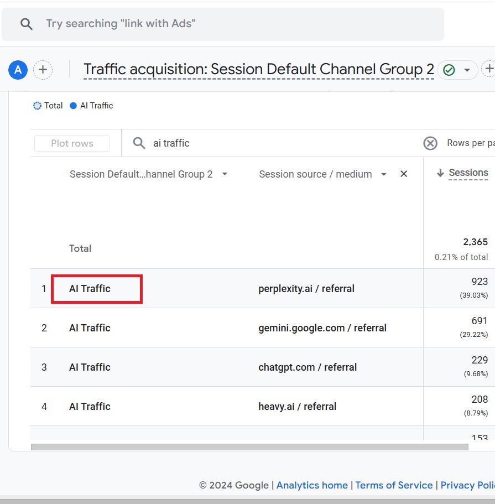Click the 691 sessions value
Screen dimensions: 495x504
[480, 320]
